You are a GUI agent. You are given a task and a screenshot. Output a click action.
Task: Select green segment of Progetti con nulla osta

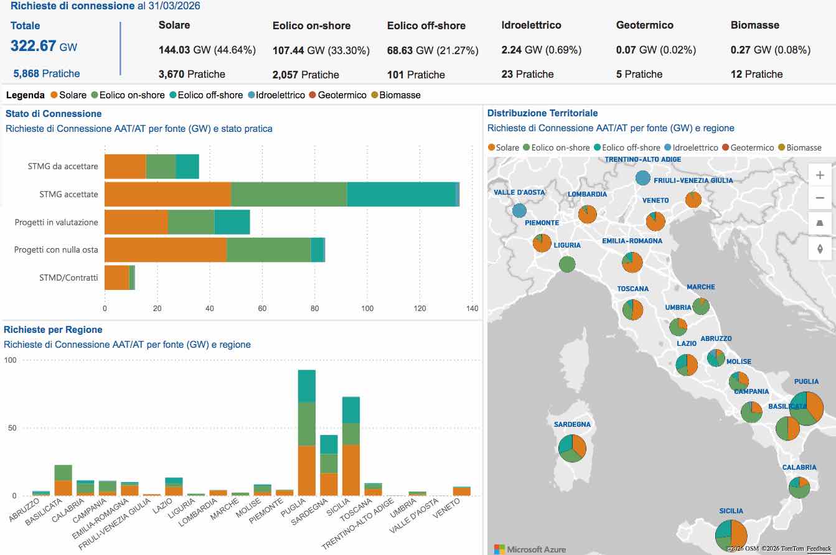tap(268, 250)
